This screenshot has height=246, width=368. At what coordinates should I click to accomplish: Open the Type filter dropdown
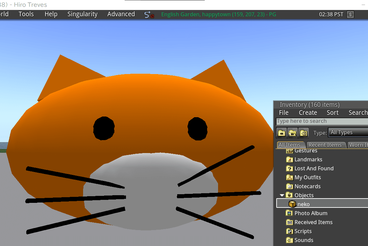click(348, 132)
